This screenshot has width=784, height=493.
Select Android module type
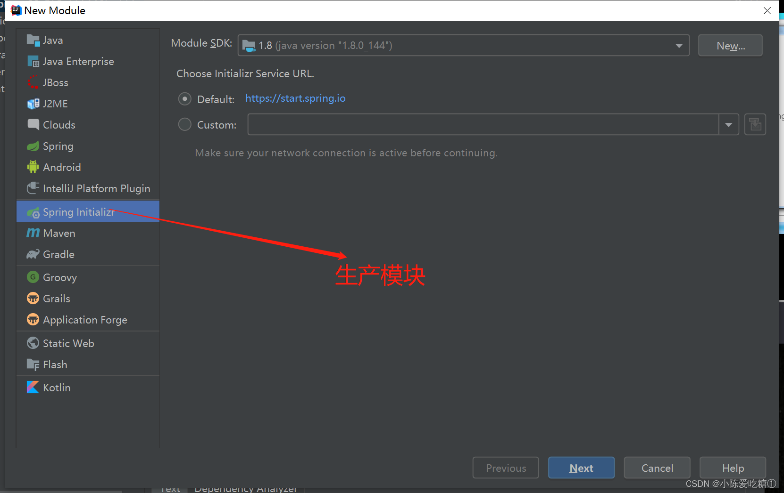coord(88,167)
